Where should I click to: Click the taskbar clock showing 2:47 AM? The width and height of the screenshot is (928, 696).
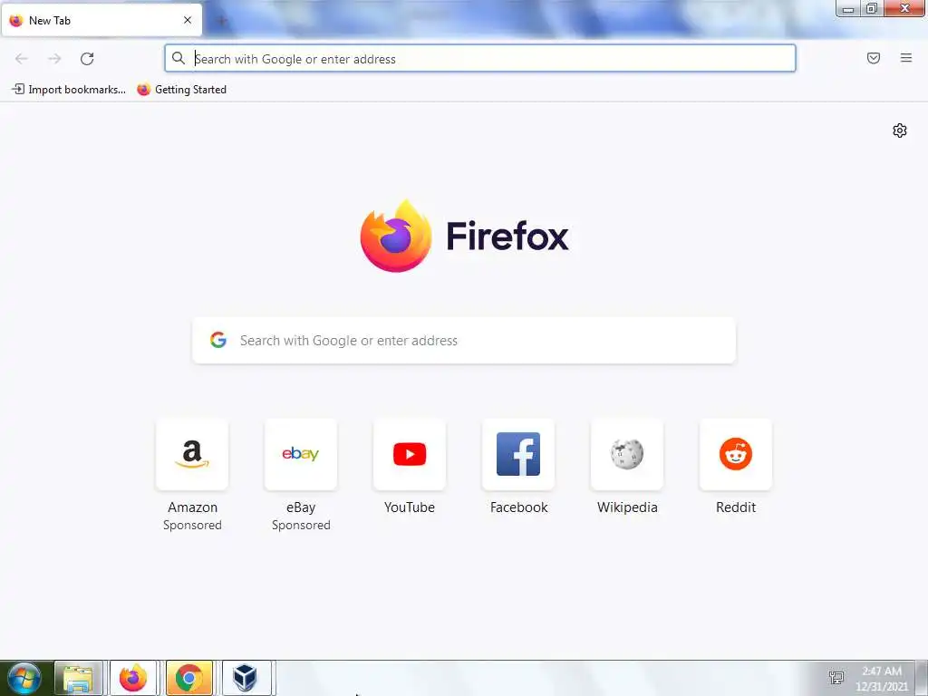(x=882, y=679)
